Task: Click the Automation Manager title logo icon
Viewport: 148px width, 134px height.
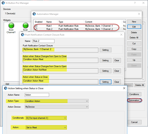Action: tap(34, 14)
